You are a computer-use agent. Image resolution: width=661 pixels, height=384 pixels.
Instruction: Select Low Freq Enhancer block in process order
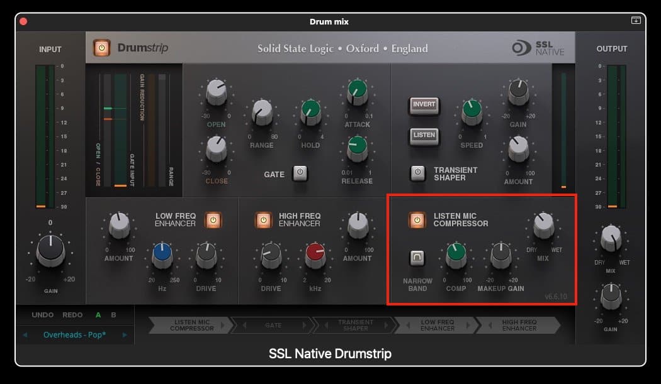click(x=437, y=325)
